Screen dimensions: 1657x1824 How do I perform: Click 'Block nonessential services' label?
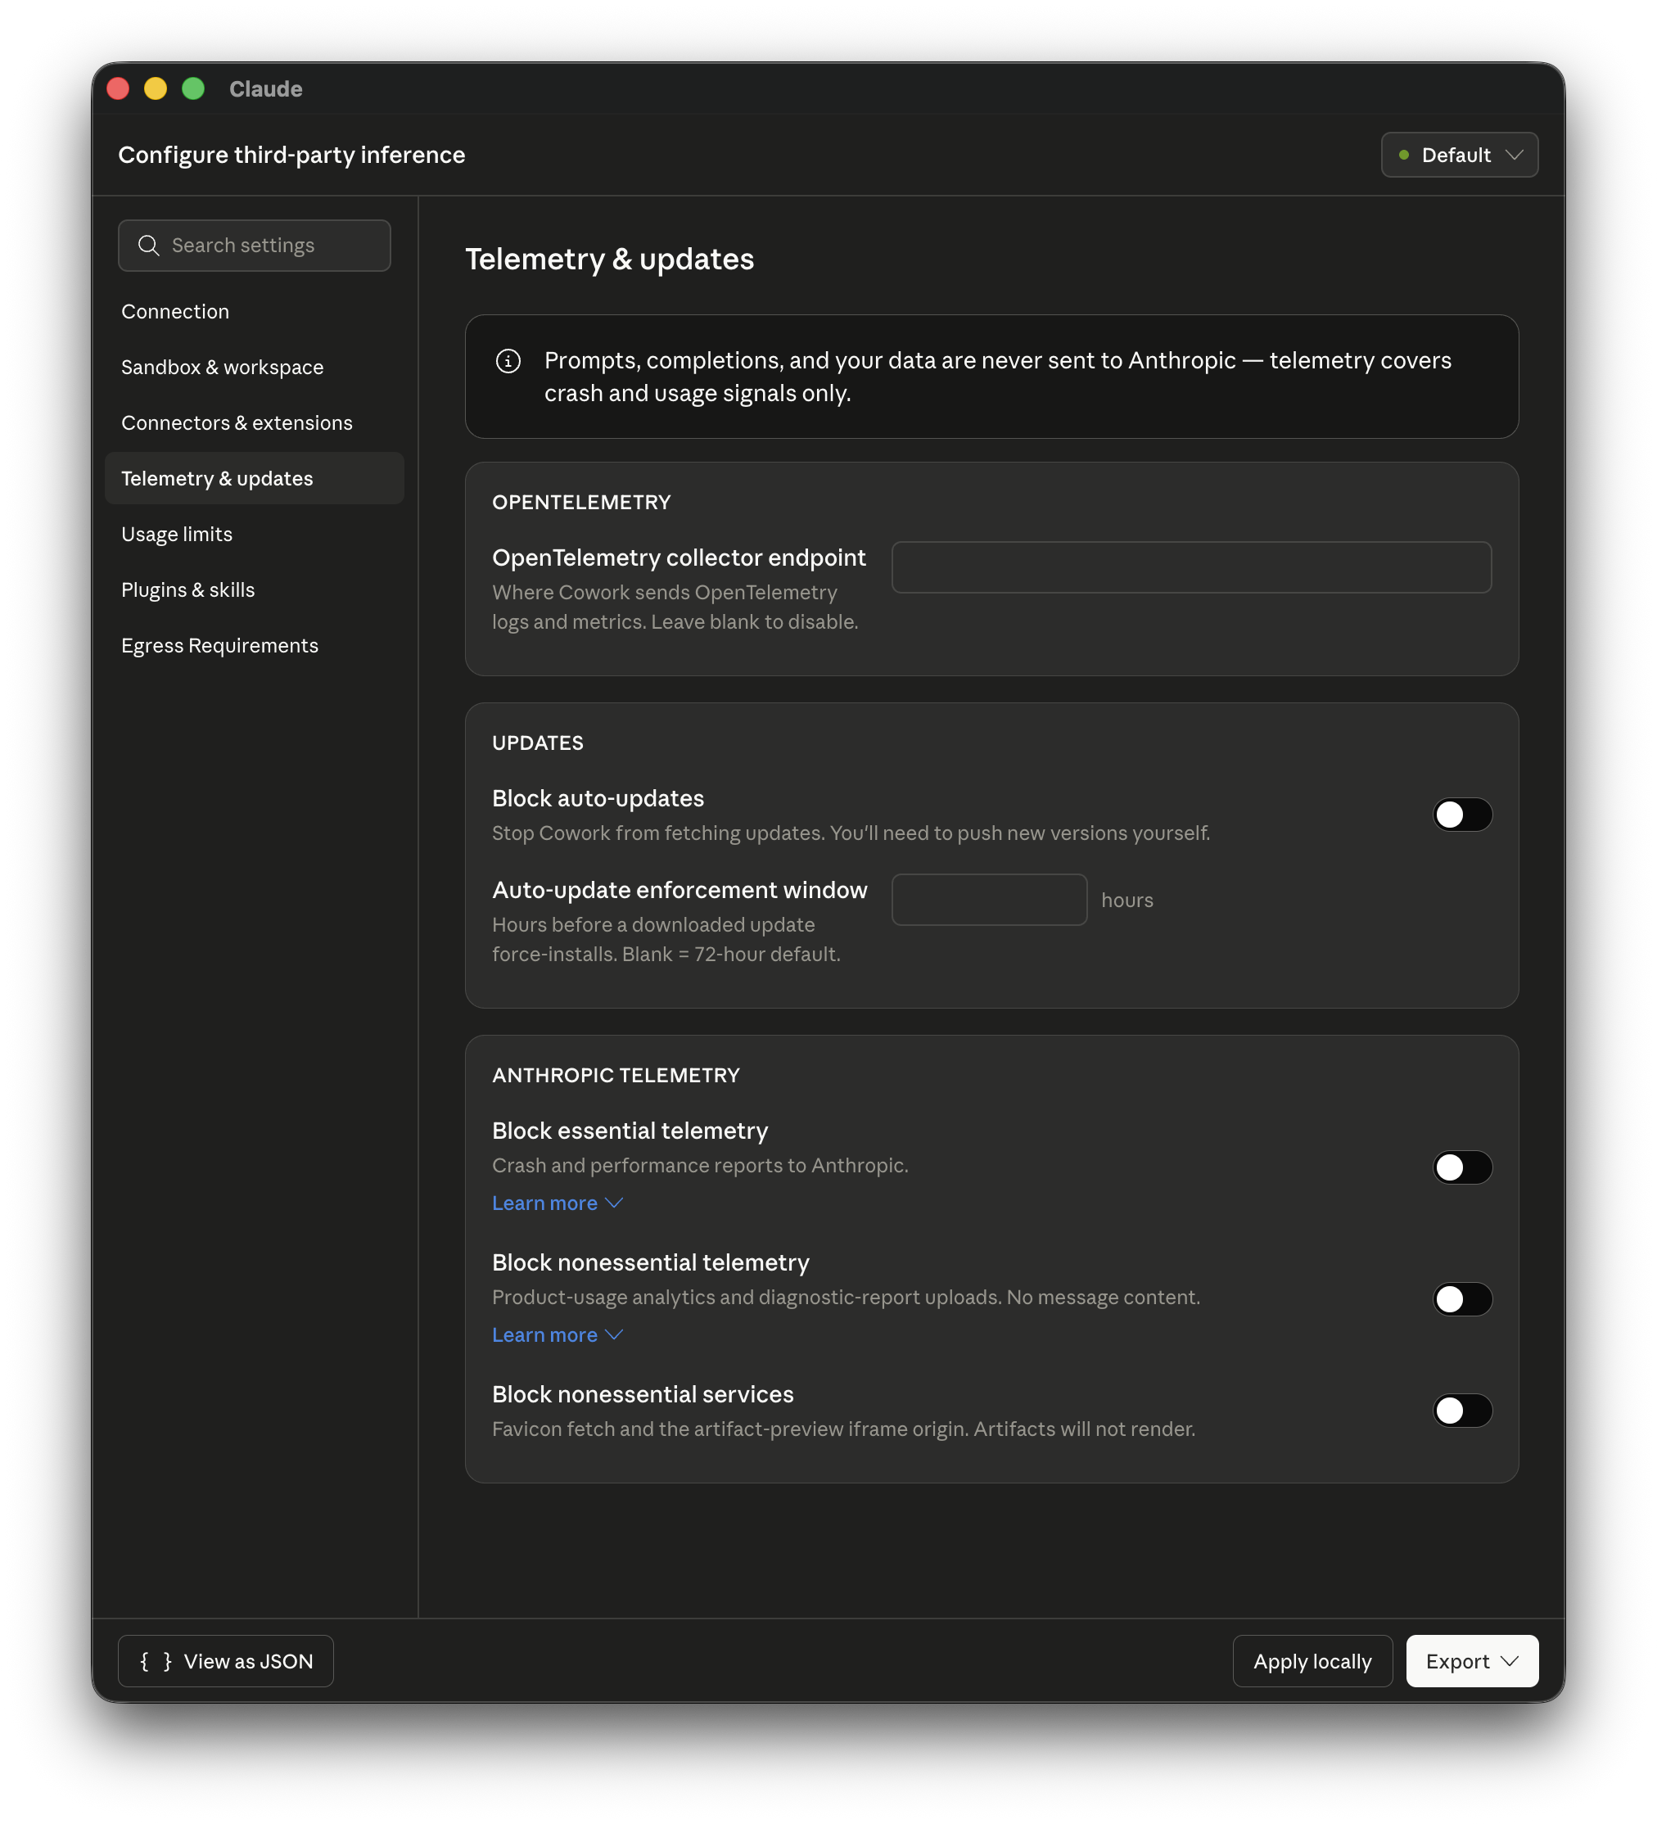[x=643, y=1394]
